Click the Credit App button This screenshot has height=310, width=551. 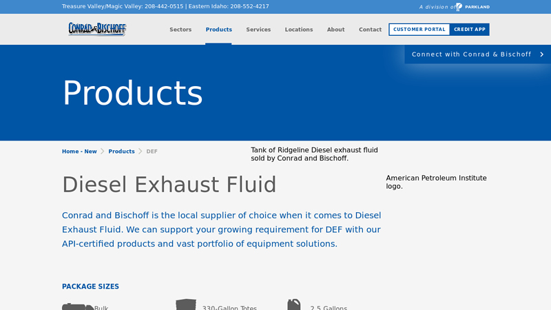pos(470,30)
